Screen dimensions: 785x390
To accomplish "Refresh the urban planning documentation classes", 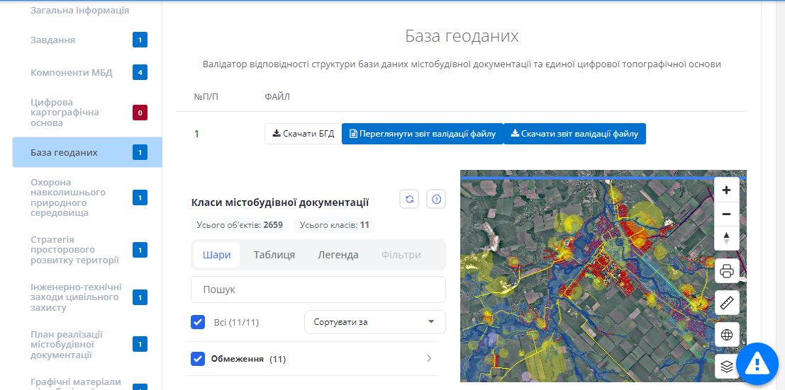I will coord(409,200).
